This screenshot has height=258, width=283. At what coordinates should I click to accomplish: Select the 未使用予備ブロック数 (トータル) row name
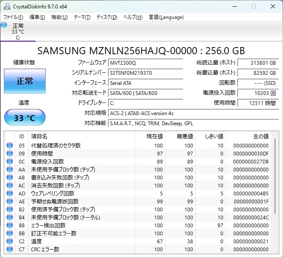66,217
